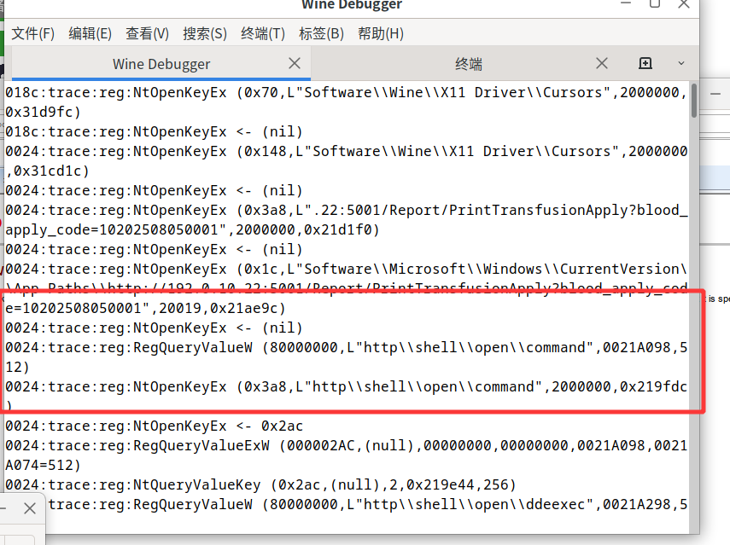The width and height of the screenshot is (730, 545).
Task: Open the 标签(B) menu
Action: [321, 33]
